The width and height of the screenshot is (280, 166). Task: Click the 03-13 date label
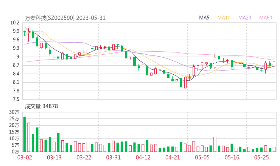tap(54, 157)
